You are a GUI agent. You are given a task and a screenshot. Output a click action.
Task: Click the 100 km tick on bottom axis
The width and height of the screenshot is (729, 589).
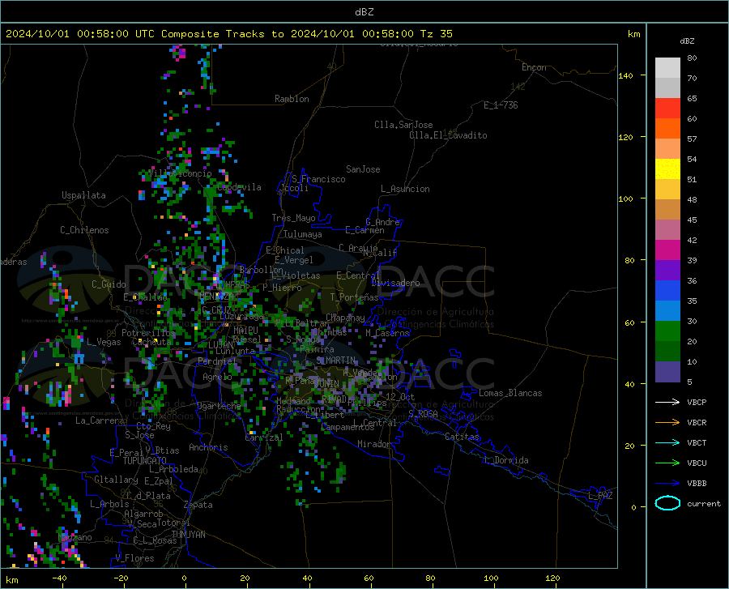pos(491,578)
